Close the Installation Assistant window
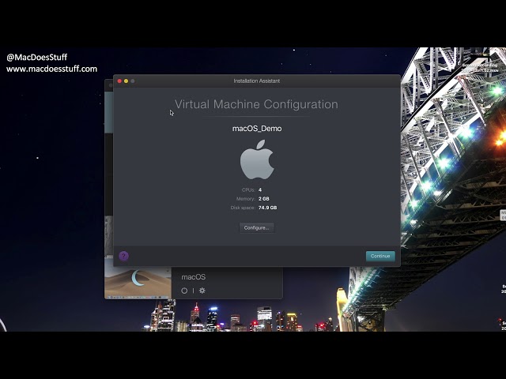This screenshot has width=506, height=379. (x=119, y=81)
